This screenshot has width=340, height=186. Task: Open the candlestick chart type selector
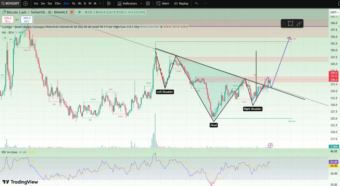(x=109, y=3)
